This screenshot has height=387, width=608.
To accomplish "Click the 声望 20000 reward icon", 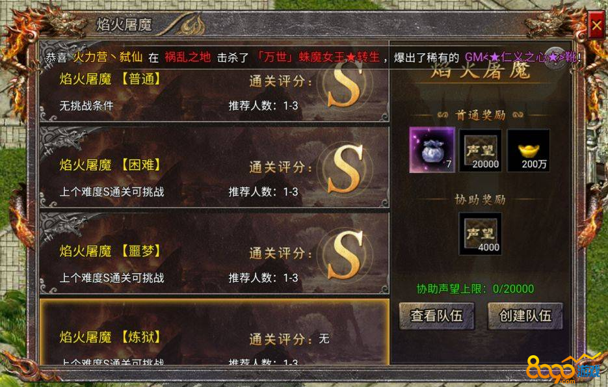I will pyautogui.click(x=481, y=150).
